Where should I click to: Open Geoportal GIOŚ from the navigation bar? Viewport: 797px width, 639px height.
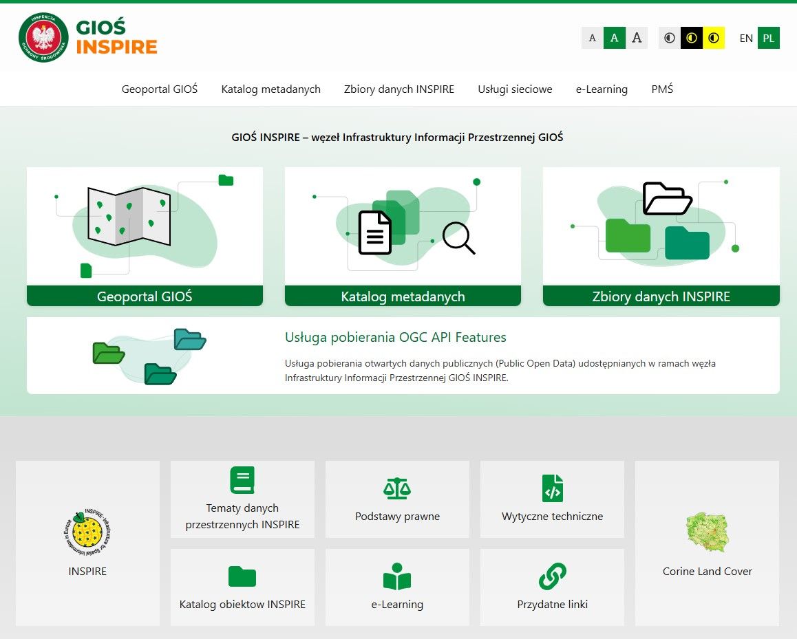[159, 89]
